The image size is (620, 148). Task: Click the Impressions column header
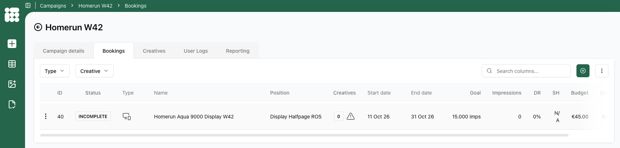point(507,93)
